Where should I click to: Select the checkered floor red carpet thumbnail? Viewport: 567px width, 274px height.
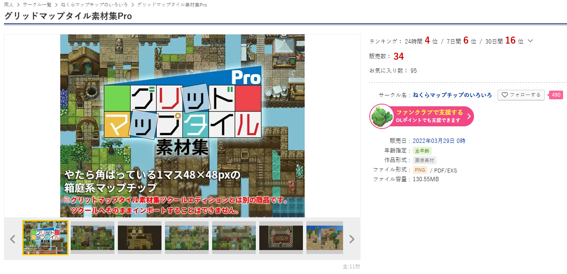coord(281,237)
